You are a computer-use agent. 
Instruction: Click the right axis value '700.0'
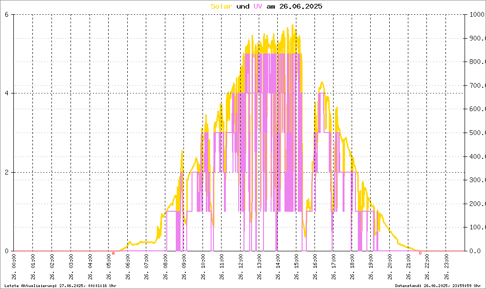click(x=478, y=85)
